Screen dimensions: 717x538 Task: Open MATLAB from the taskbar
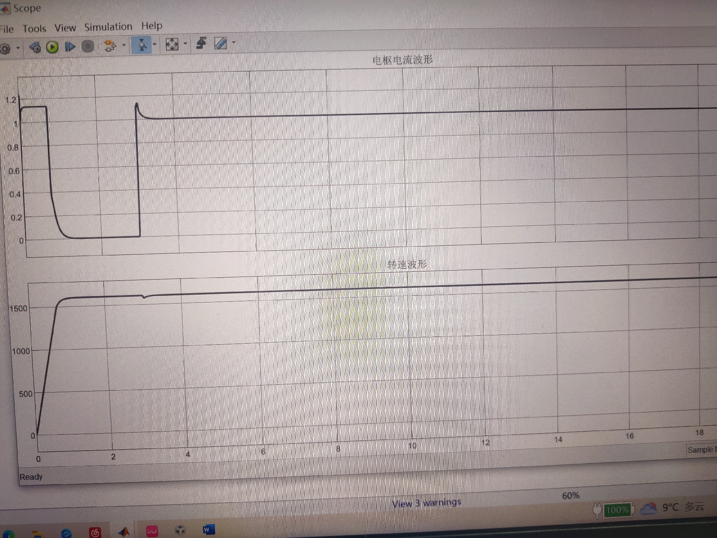point(124,532)
